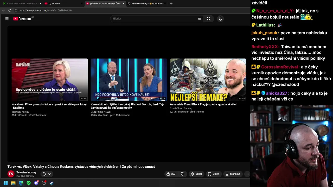Go back with browser back arrow

3,10
